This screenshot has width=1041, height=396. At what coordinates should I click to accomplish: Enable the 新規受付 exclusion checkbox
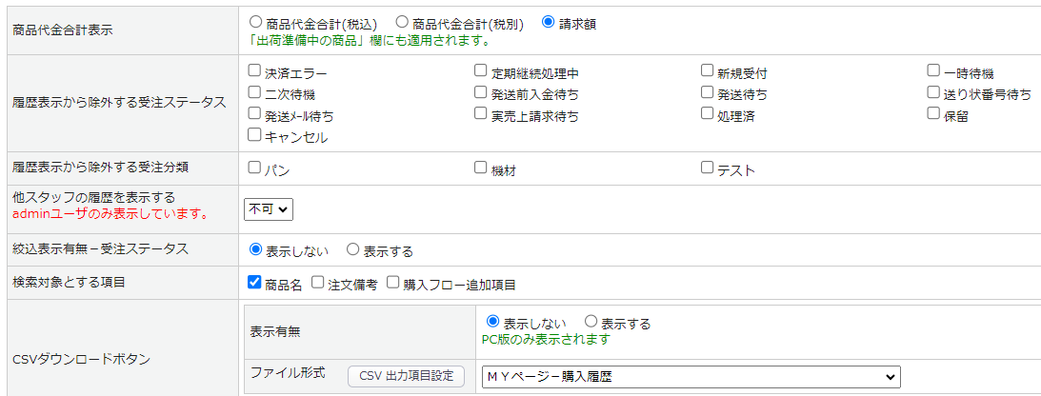pos(708,70)
